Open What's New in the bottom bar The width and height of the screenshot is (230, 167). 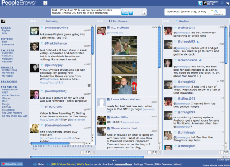[x=83, y=164]
